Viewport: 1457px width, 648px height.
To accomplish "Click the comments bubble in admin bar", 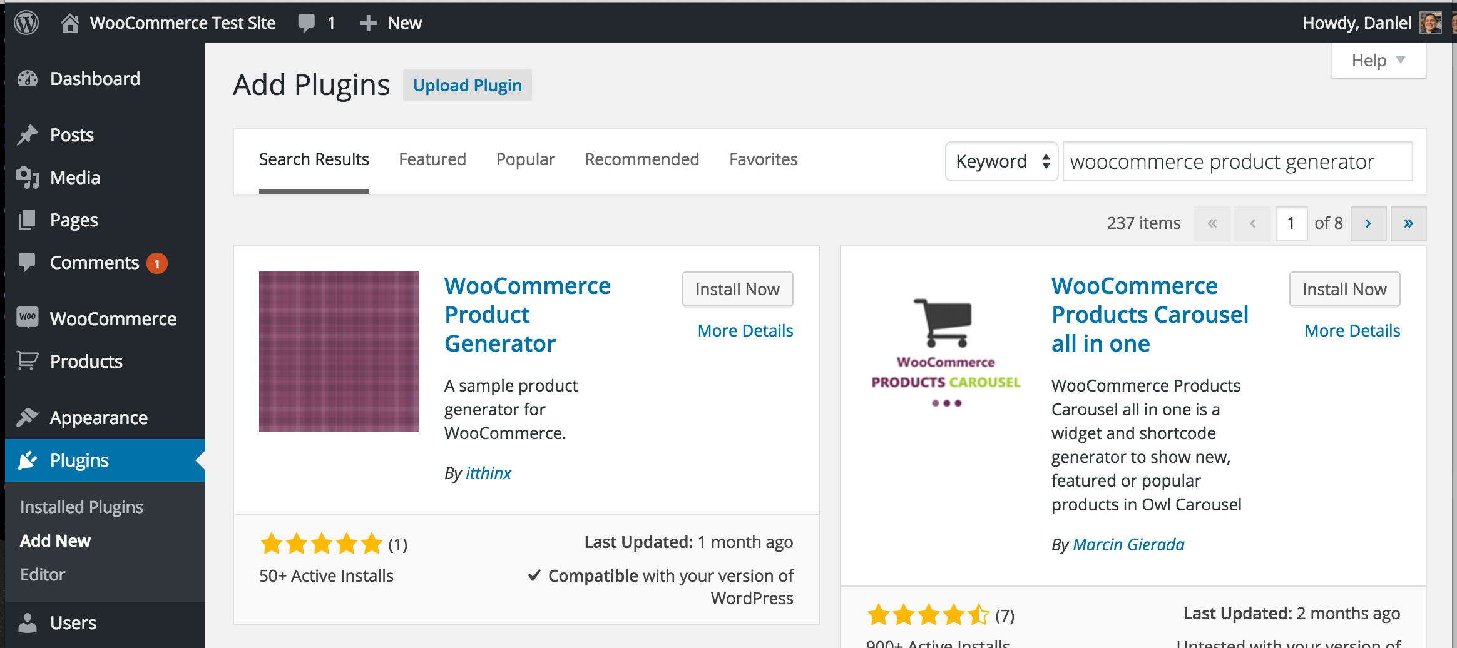I will coord(307,23).
